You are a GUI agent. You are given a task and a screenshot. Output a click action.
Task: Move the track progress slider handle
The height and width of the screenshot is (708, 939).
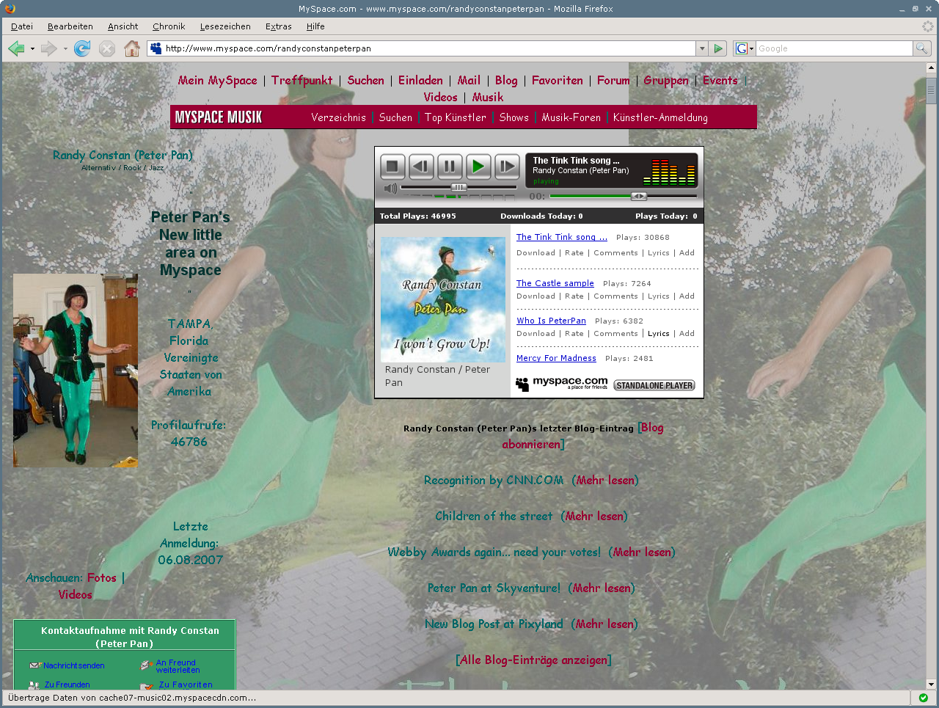639,196
